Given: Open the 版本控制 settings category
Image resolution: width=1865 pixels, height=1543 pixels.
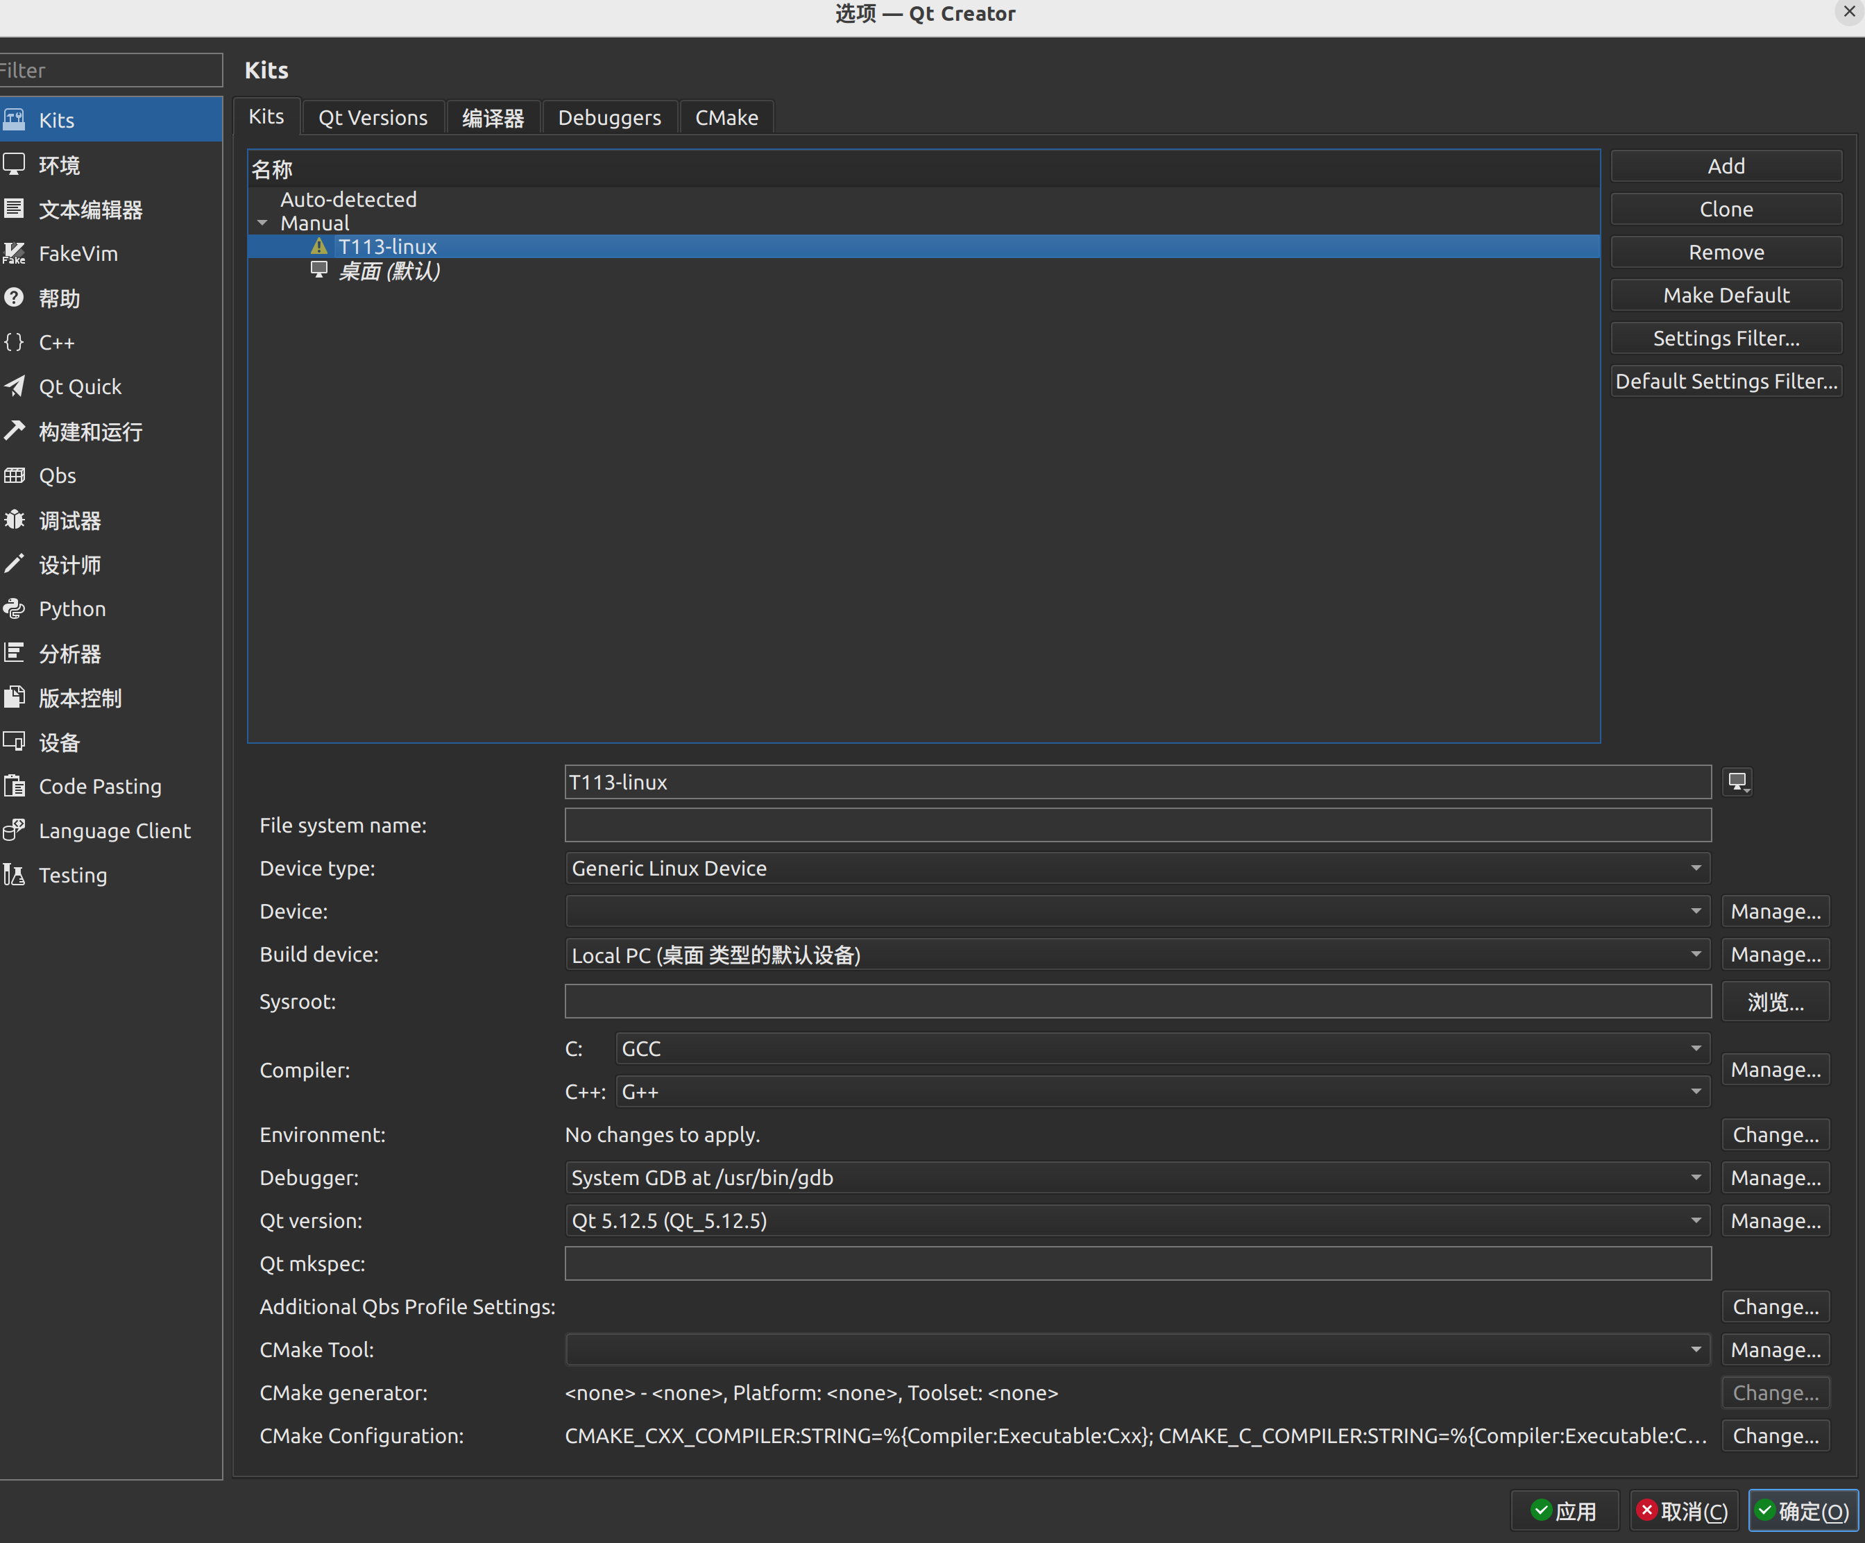Looking at the screenshot, I should (110, 698).
